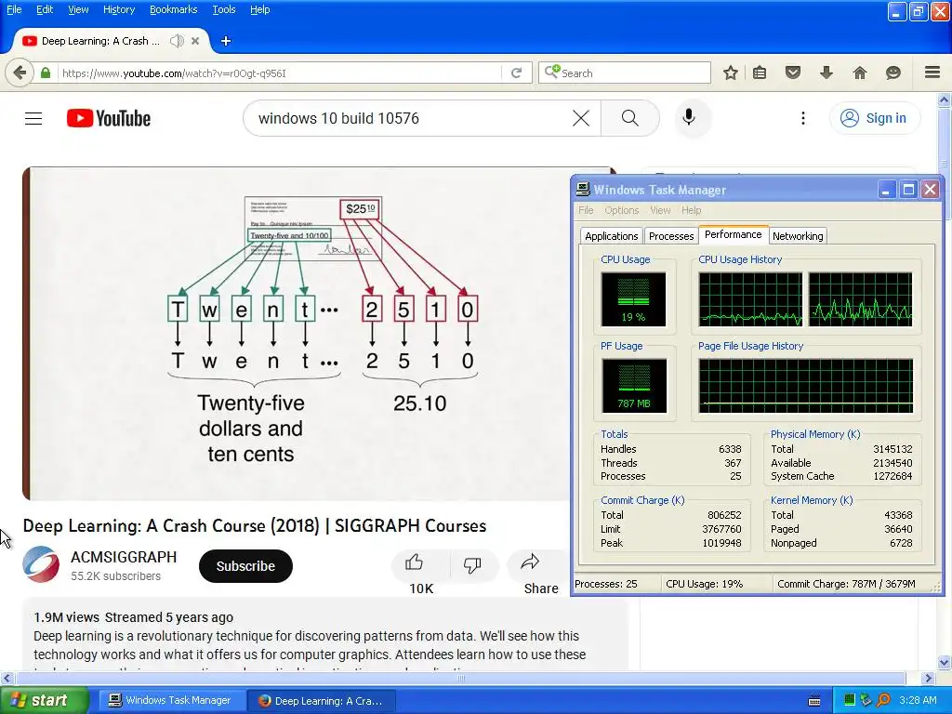Go to the browser home page icon

(x=860, y=73)
